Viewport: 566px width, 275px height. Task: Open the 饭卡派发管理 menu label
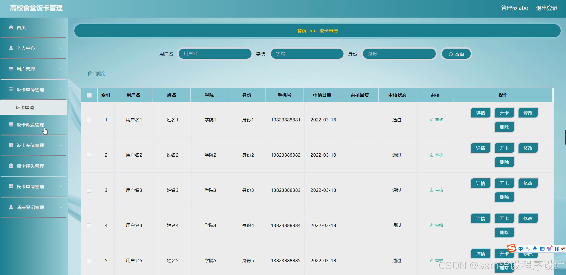[x=30, y=125]
